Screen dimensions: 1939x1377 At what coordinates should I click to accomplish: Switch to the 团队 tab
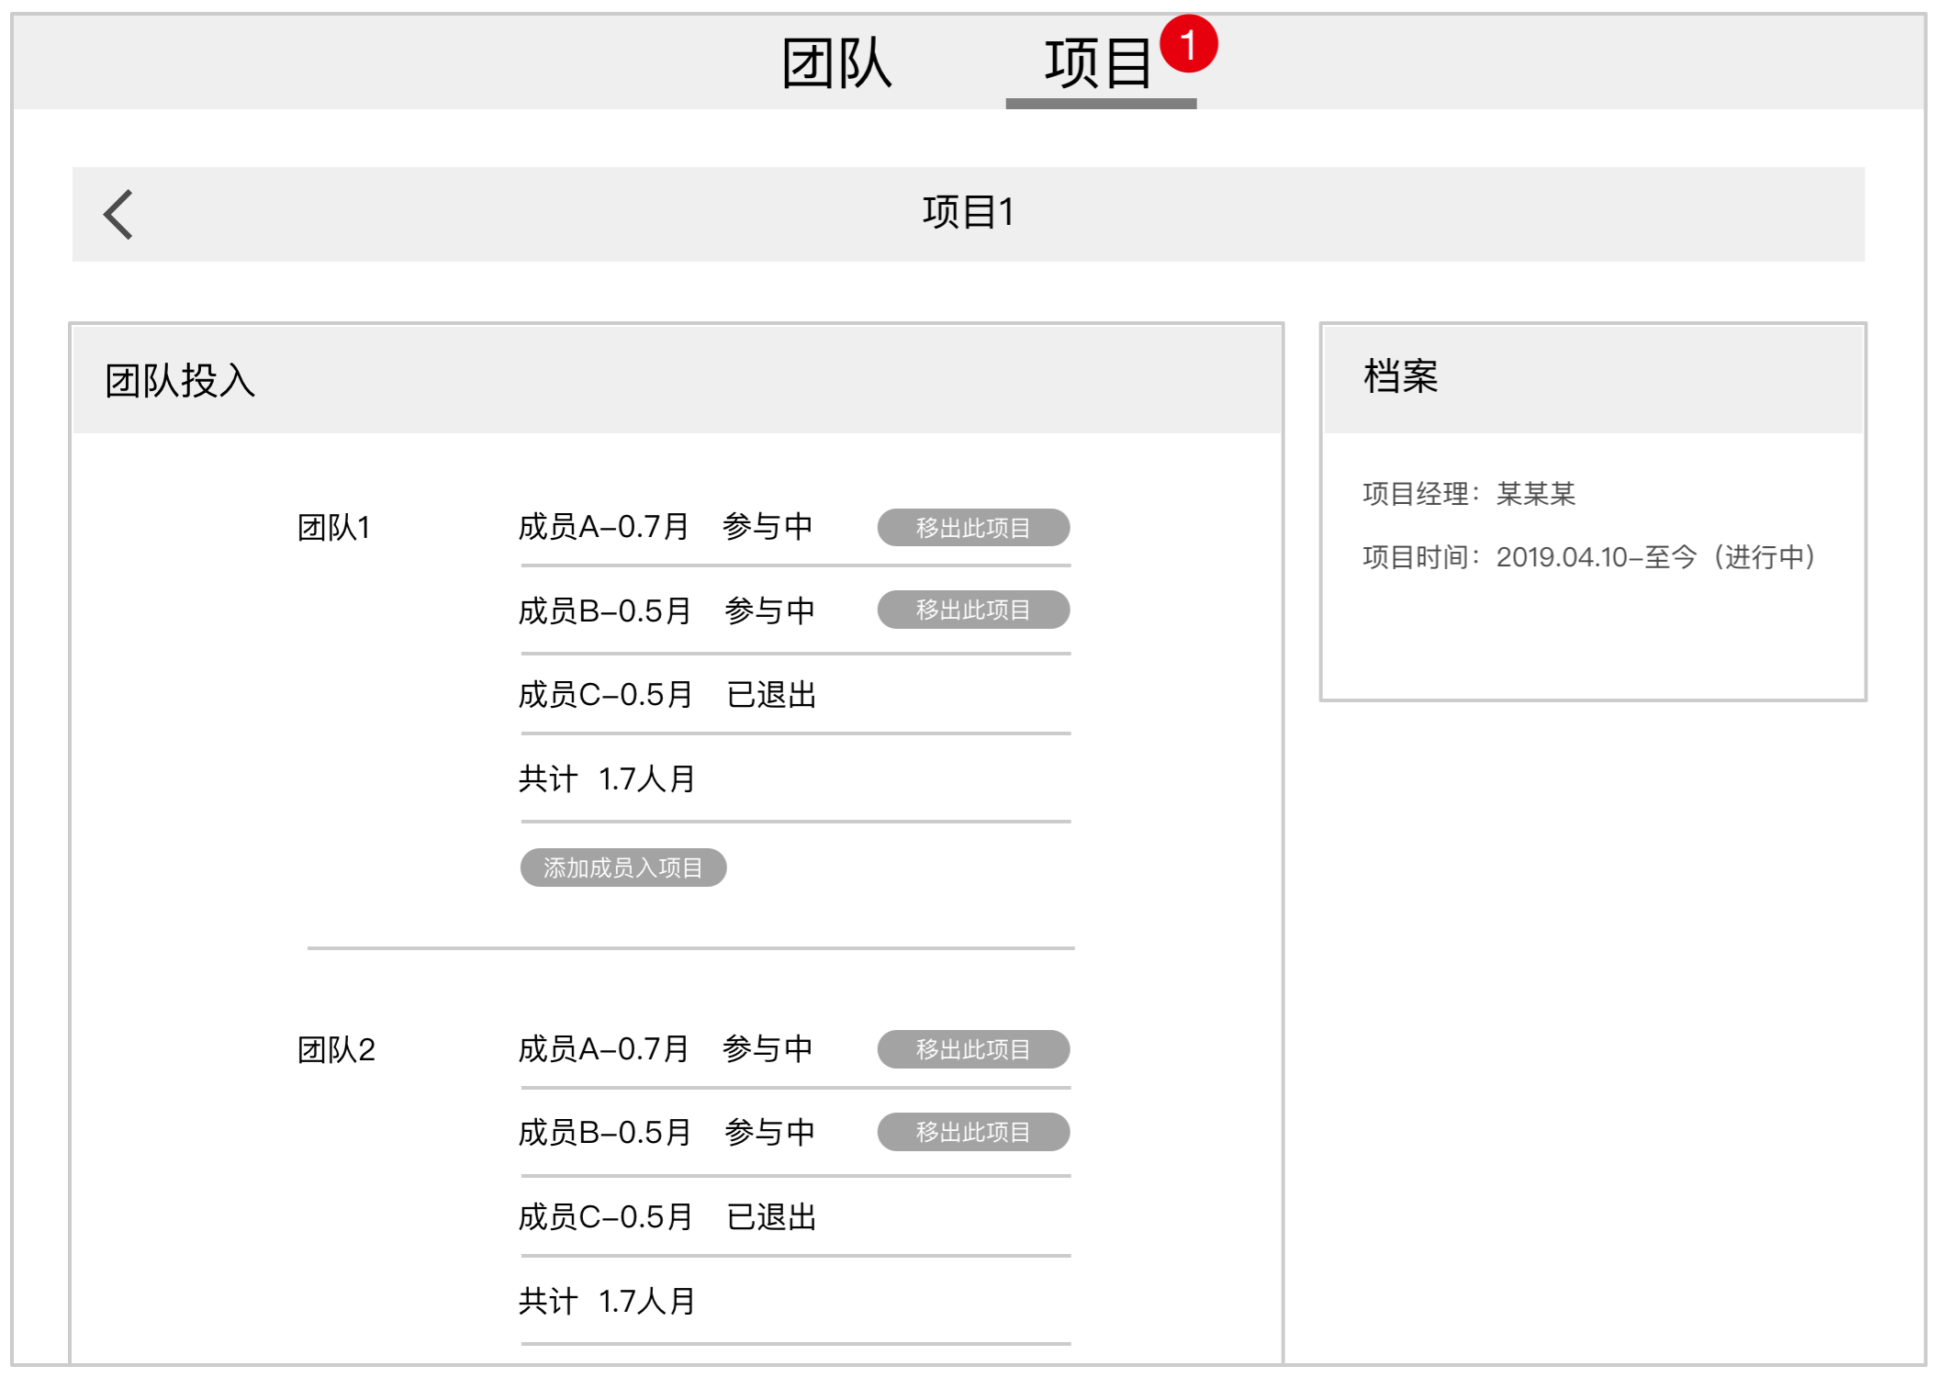(x=836, y=62)
